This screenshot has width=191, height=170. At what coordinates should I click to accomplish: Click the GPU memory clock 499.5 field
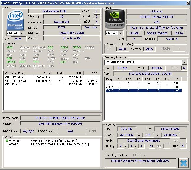[x=149, y=49]
